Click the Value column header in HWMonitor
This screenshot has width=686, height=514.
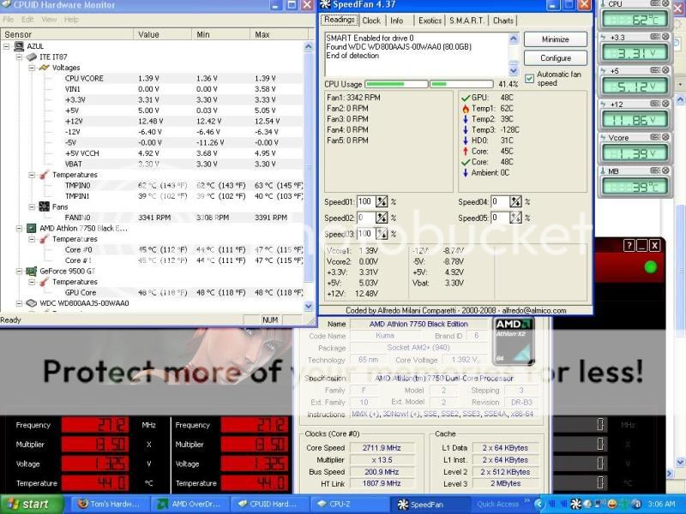162,34
